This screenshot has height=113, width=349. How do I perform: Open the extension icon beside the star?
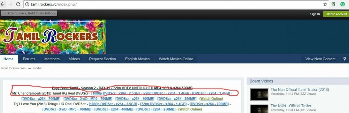coord(333,4)
